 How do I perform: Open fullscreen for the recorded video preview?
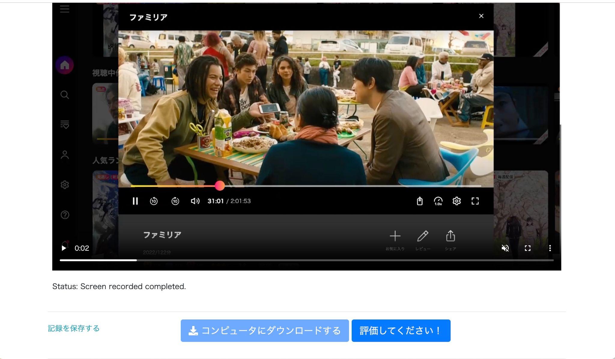click(x=528, y=248)
